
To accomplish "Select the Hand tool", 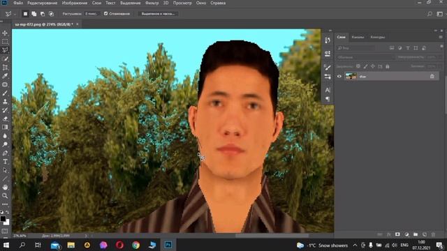I will (5, 188).
